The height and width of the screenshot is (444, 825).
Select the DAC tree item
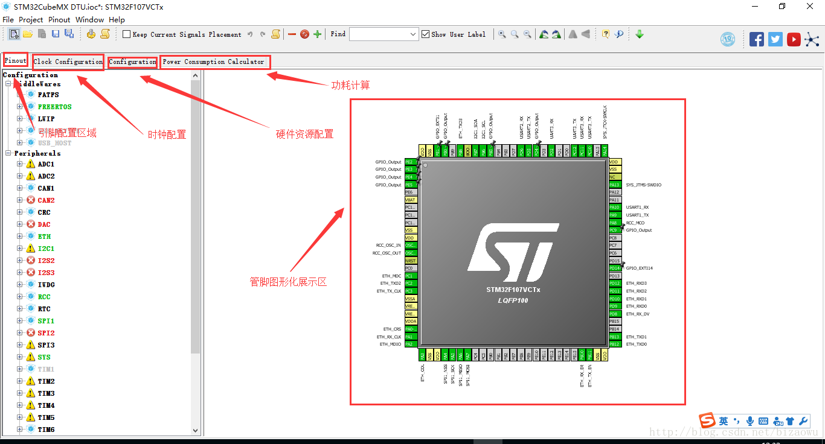pos(44,224)
